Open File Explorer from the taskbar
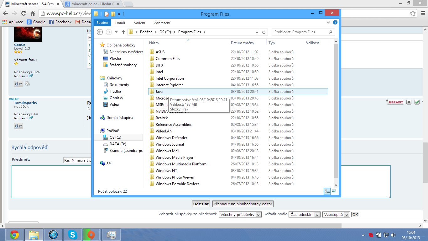The width and height of the screenshot is (428, 241). click(34, 235)
